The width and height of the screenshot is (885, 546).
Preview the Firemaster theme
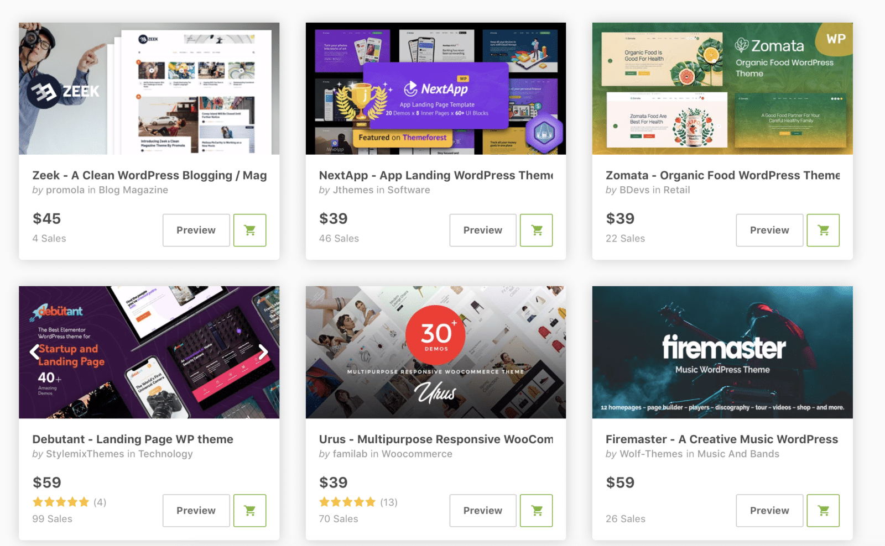(x=769, y=511)
